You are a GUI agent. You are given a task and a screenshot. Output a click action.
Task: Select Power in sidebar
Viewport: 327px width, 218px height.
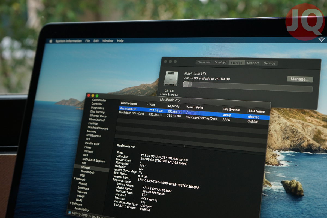tap(88, 147)
